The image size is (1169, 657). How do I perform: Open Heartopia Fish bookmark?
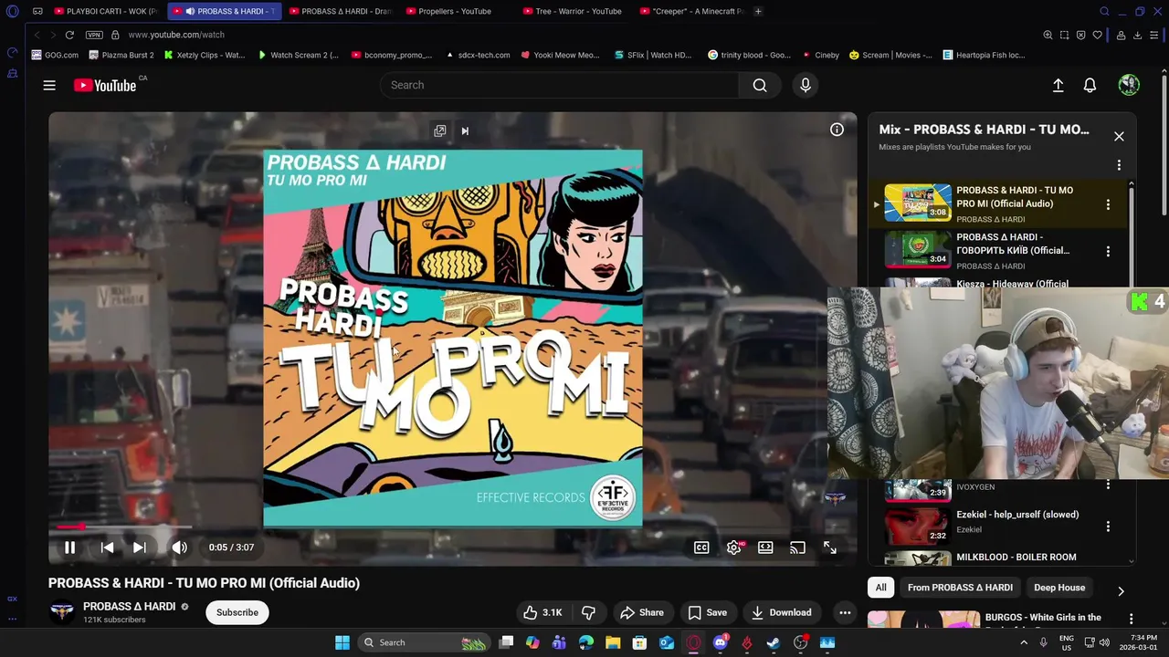pos(984,55)
